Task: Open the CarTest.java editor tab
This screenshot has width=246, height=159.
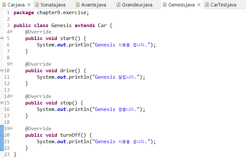Action: [x=223, y=5]
